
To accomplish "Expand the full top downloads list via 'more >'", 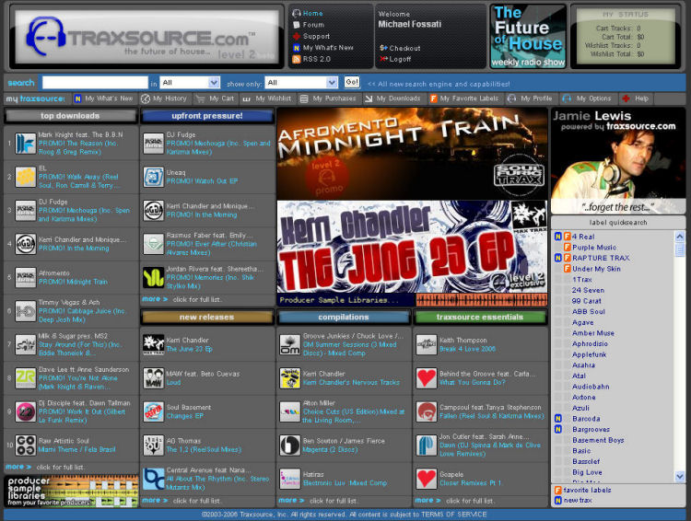I will (x=18, y=468).
